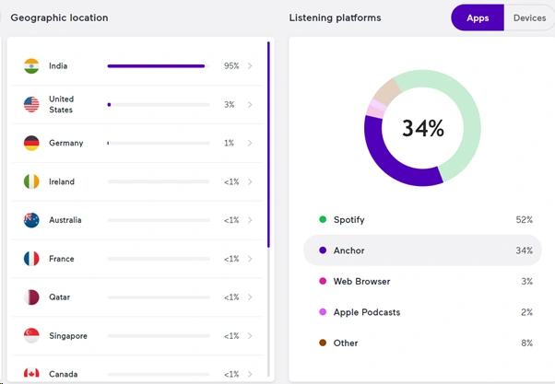
Task: Click the India 95% progress bar
Action: [x=156, y=66]
